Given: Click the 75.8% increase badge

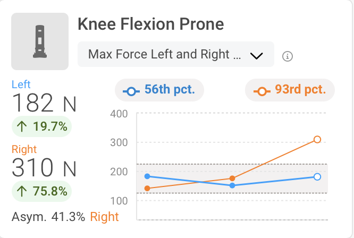Looking at the screenshot, I should [x=41, y=191].
